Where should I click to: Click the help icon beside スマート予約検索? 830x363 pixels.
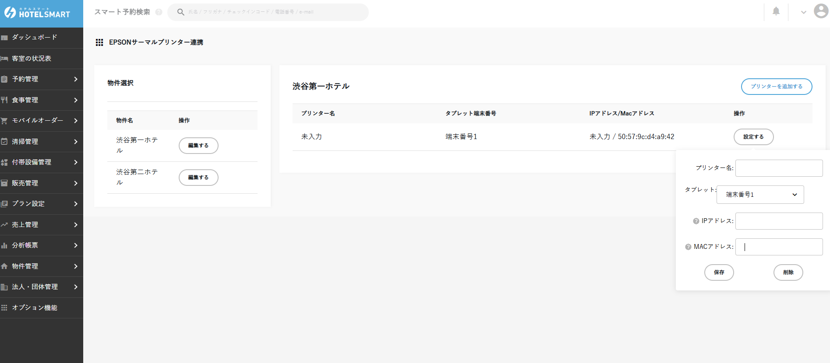tap(159, 12)
